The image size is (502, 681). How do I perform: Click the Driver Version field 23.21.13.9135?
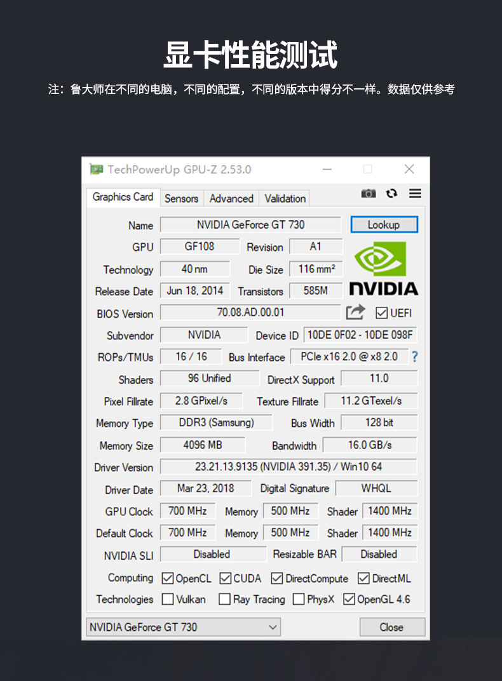288,467
